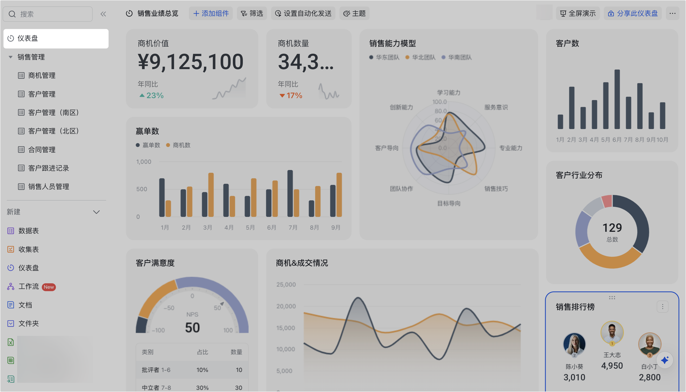
Task: Open 设置自动化发送
Action: click(303, 14)
